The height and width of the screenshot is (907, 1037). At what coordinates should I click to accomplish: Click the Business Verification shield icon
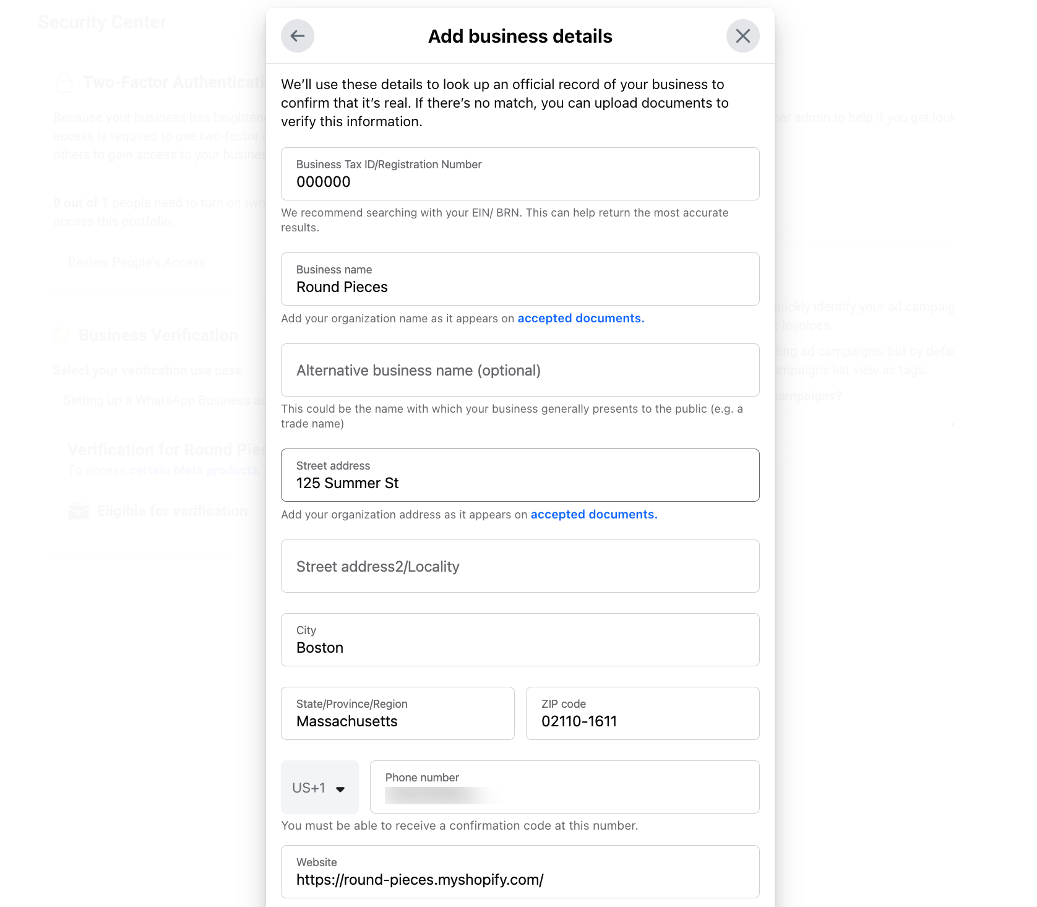(61, 335)
